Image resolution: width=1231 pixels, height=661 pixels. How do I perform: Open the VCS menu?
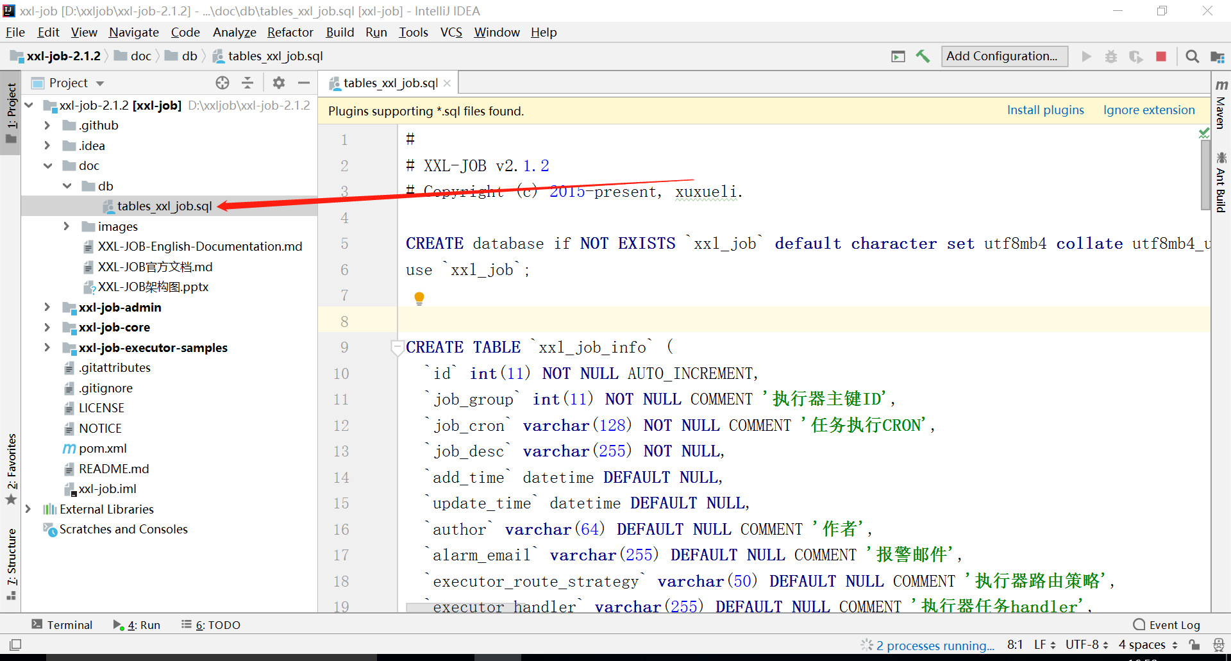click(x=451, y=32)
